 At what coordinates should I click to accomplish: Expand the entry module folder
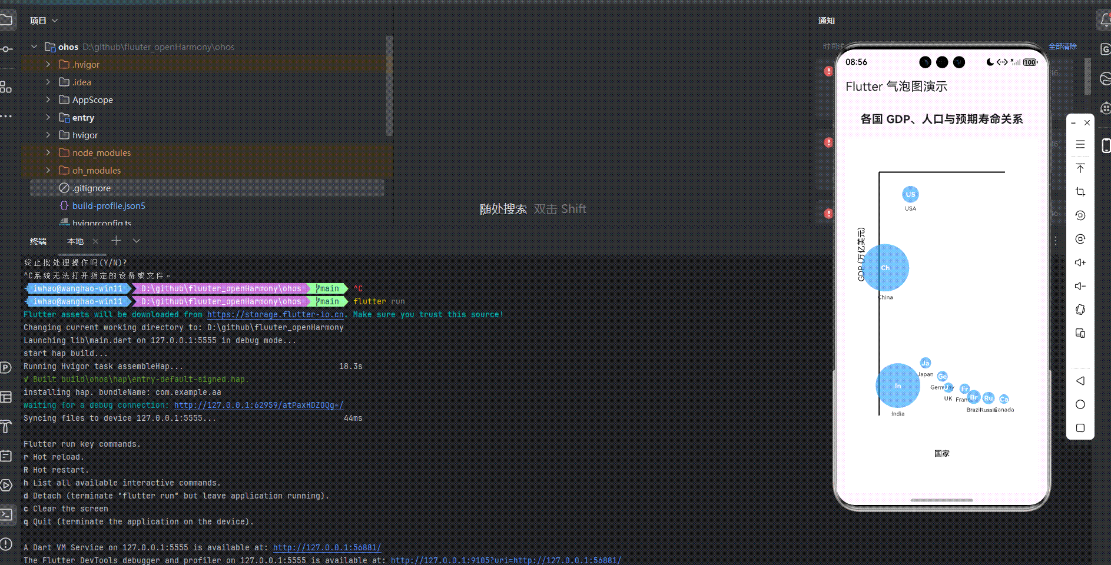click(x=48, y=117)
